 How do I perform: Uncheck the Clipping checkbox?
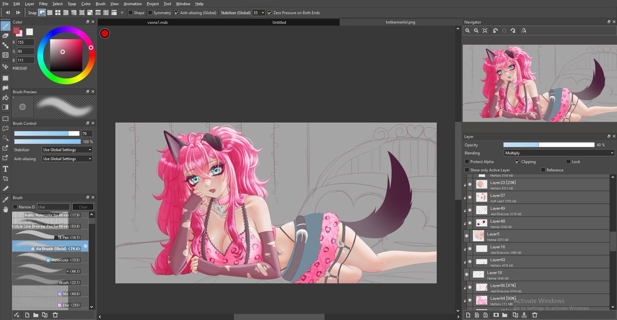click(x=517, y=162)
